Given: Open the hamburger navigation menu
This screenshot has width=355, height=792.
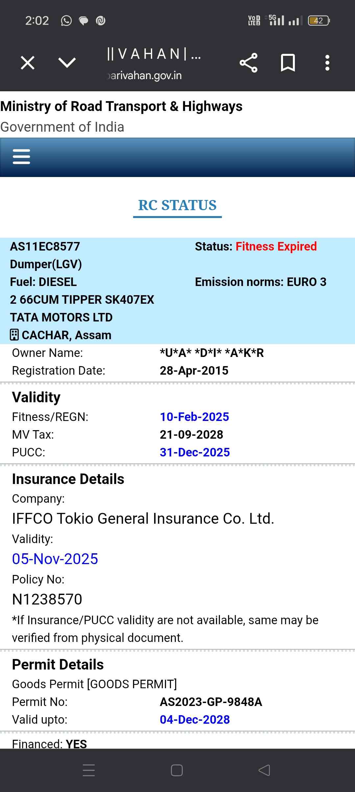Looking at the screenshot, I should click(21, 157).
